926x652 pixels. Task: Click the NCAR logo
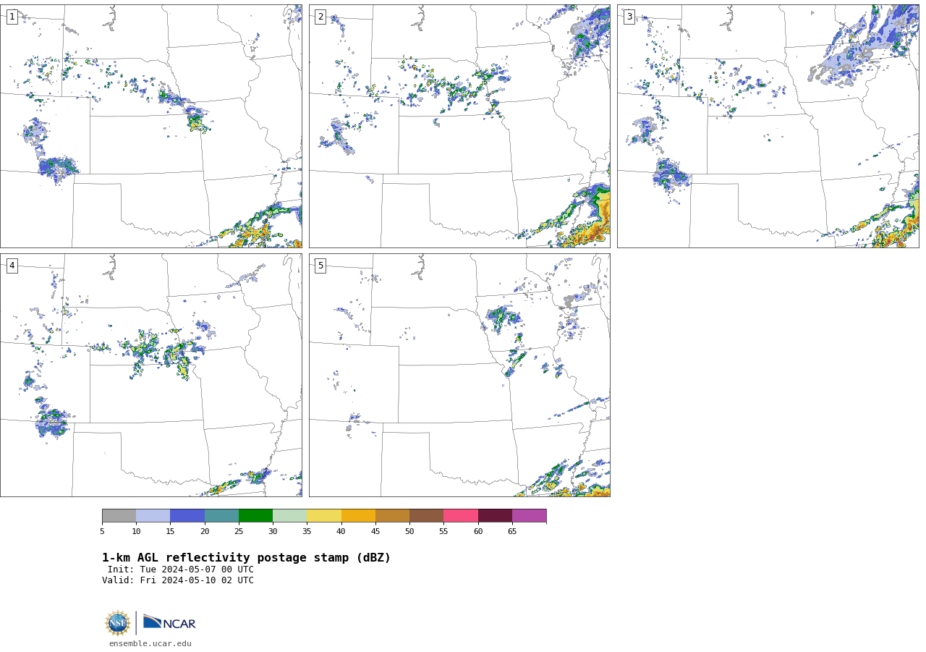[x=169, y=622]
